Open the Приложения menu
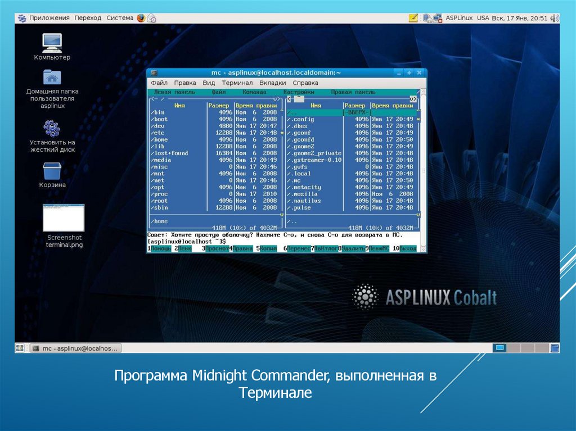Viewport: 576px width, 431px height. (x=49, y=17)
